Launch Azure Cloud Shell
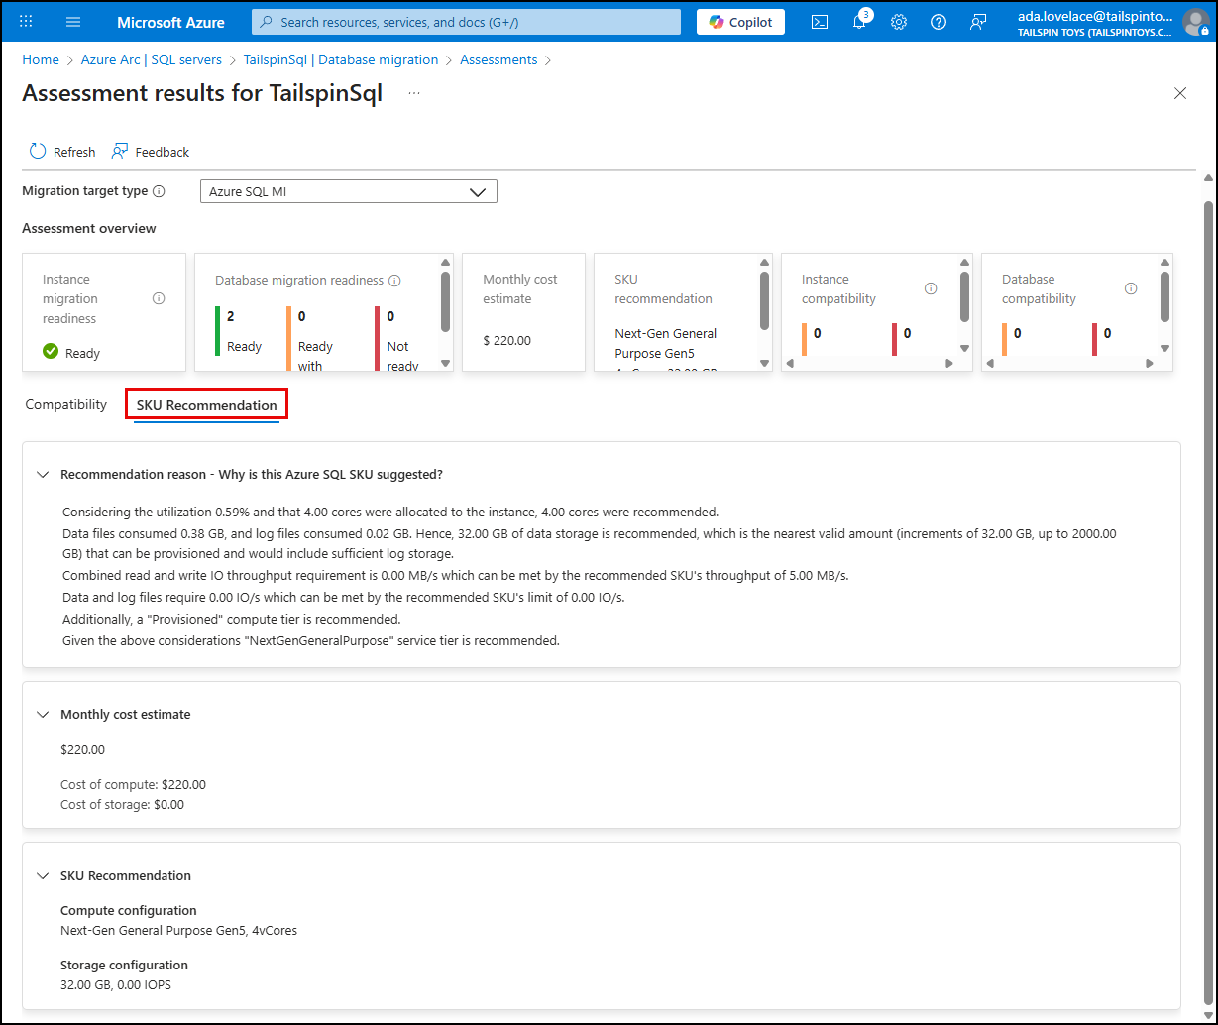The image size is (1218, 1025). pos(819,21)
